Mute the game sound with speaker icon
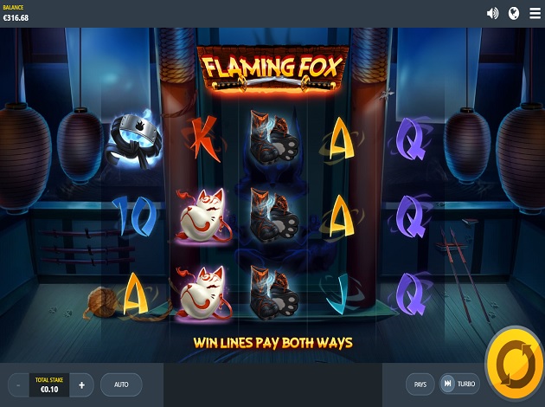 [x=492, y=14]
